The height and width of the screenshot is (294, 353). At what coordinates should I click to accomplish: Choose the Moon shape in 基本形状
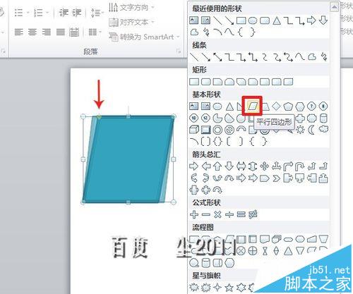click(x=311, y=130)
